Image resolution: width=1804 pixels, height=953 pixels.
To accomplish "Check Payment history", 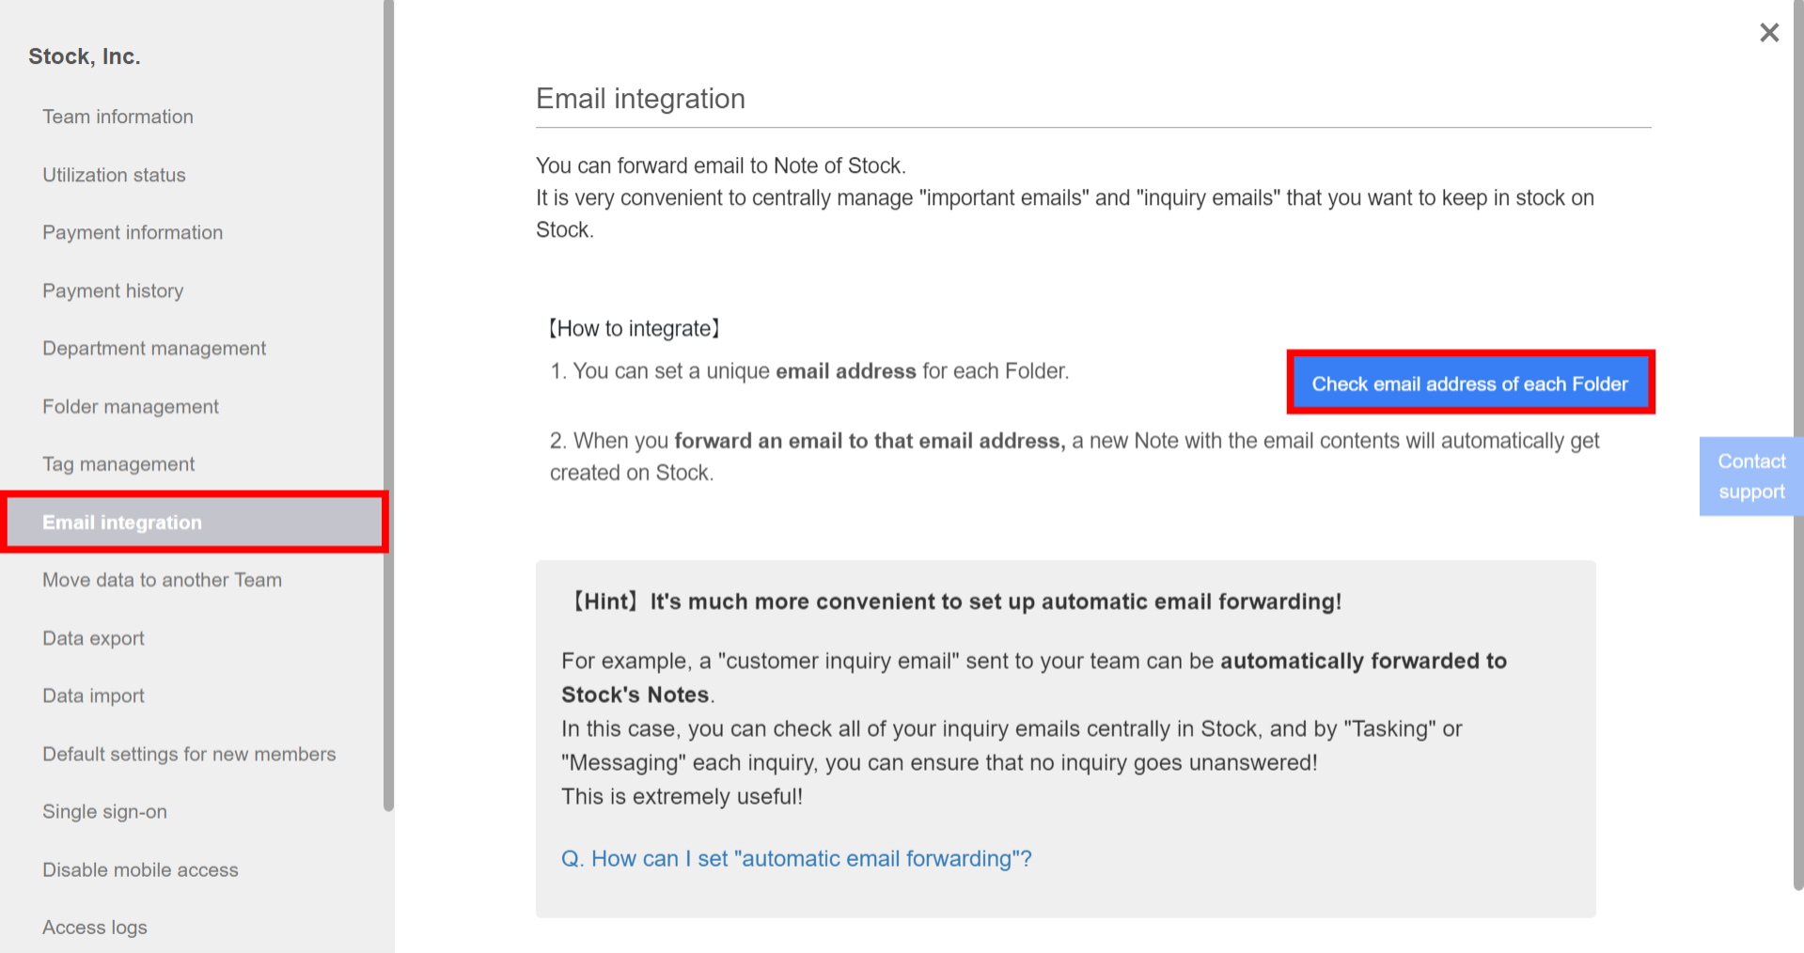I will point(112,290).
